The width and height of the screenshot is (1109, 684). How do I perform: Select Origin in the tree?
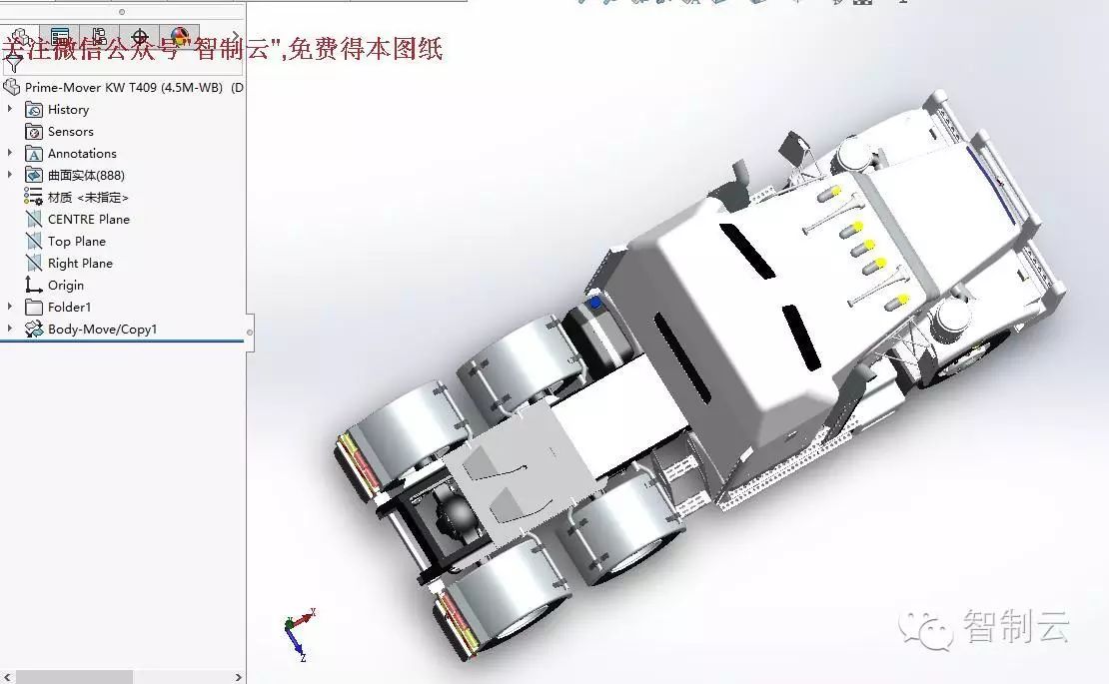pos(66,285)
